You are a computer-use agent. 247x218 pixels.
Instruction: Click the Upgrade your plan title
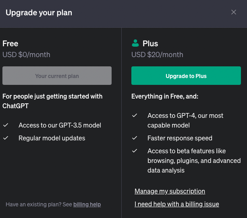(39, 12)
